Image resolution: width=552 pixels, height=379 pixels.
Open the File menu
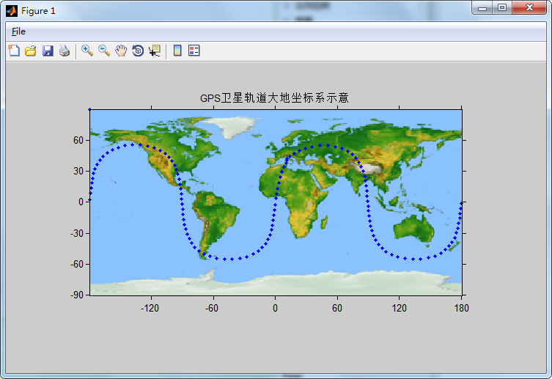point(18,32)
